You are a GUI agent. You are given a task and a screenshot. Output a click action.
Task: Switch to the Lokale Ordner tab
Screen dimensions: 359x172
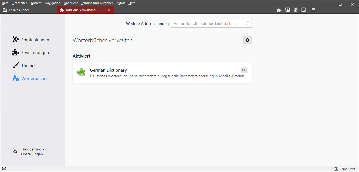tap(19, 10)
